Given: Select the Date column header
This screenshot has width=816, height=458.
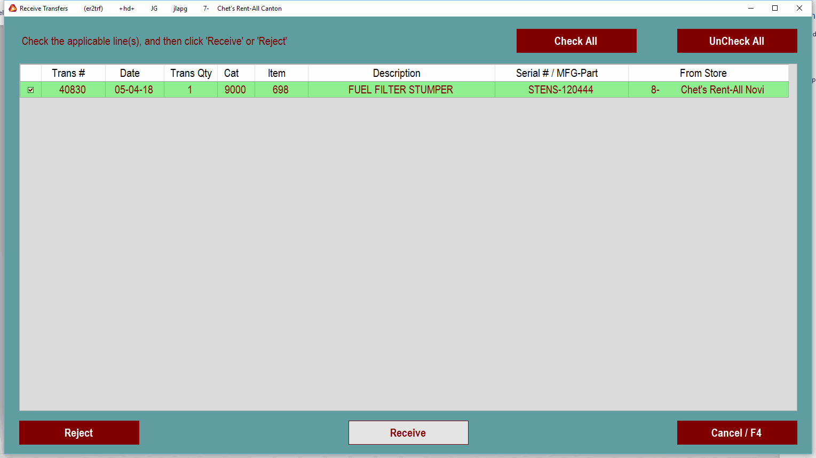Looking at the screenshot, I should point(134,73).
